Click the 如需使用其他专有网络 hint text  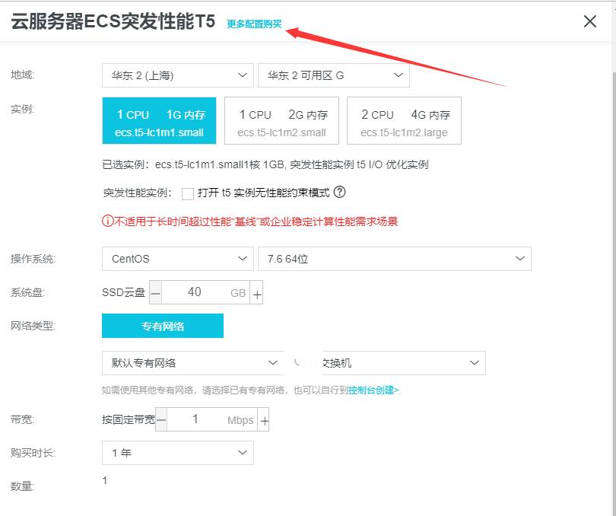224,390
